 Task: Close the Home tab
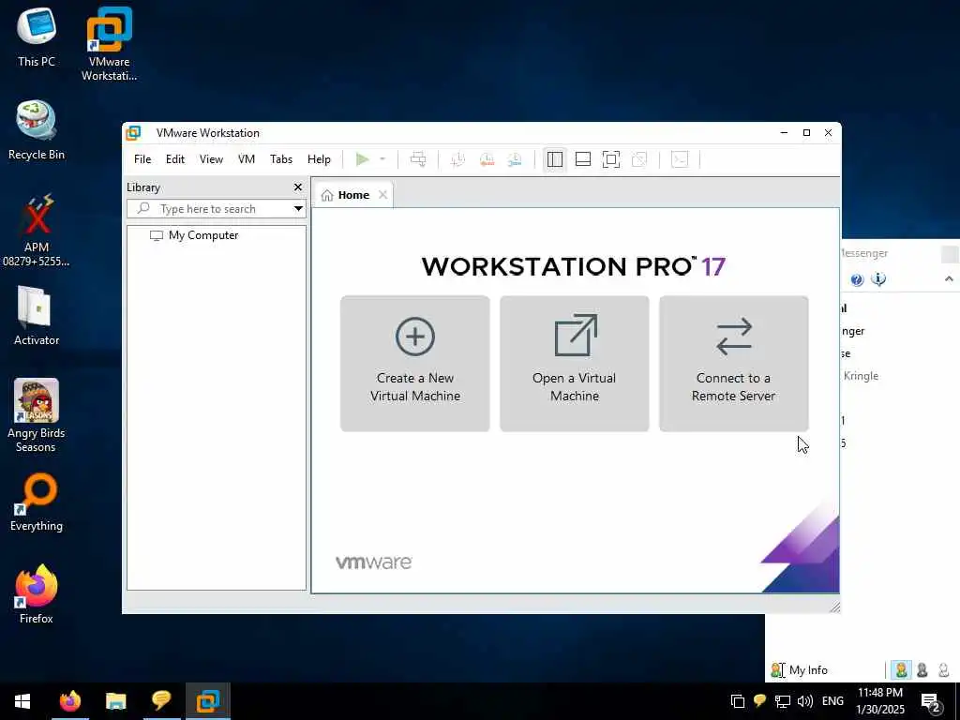coord(382,195)
